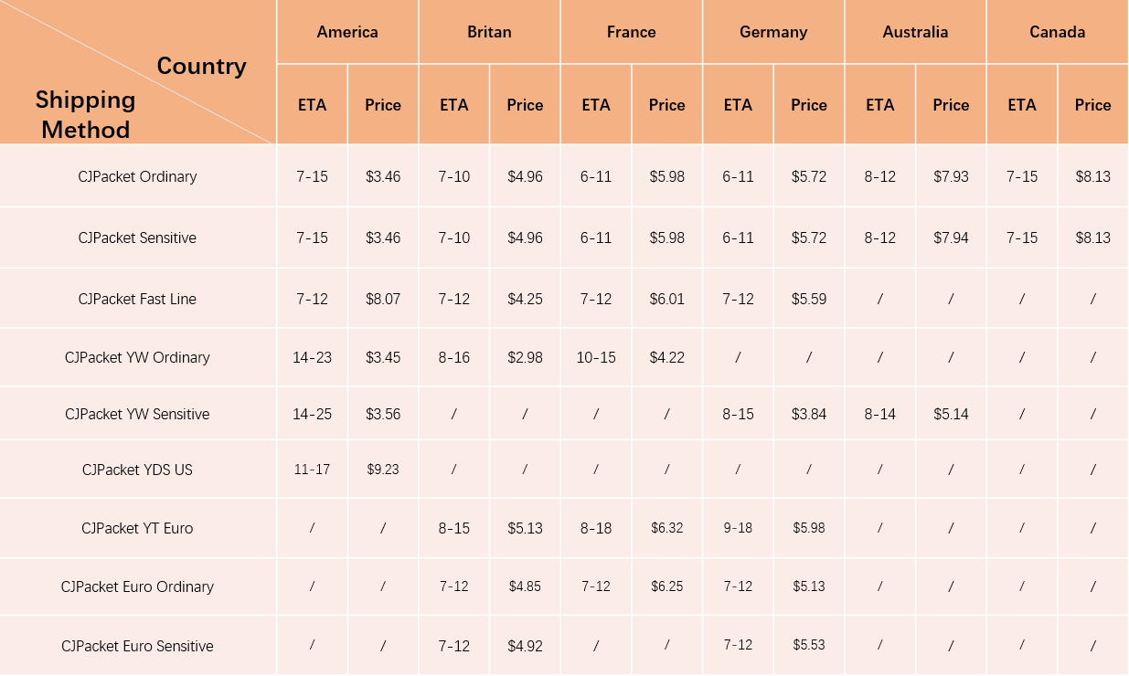Click the CJPacket Ordinary row label
Image resolution: width=1129 pixels, height=676 pixels.
pos(137,176)
